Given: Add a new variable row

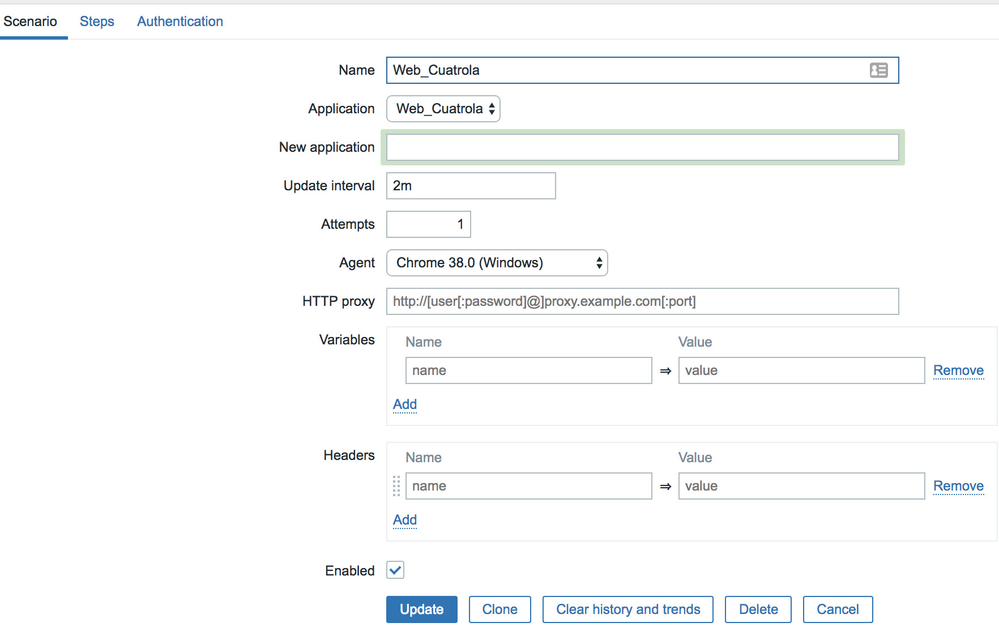Looking at the screenshot, I should point(405,404).
